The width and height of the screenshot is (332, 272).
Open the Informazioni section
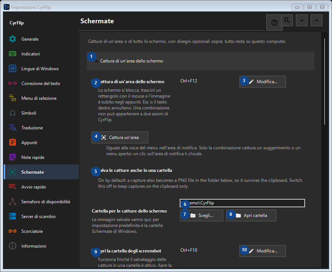(41, 246)
